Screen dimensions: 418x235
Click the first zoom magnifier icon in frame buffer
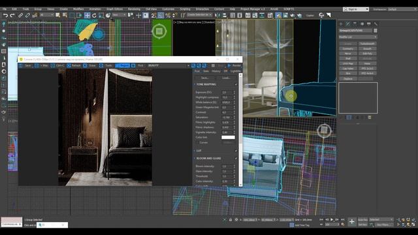(x=193, y=65)
